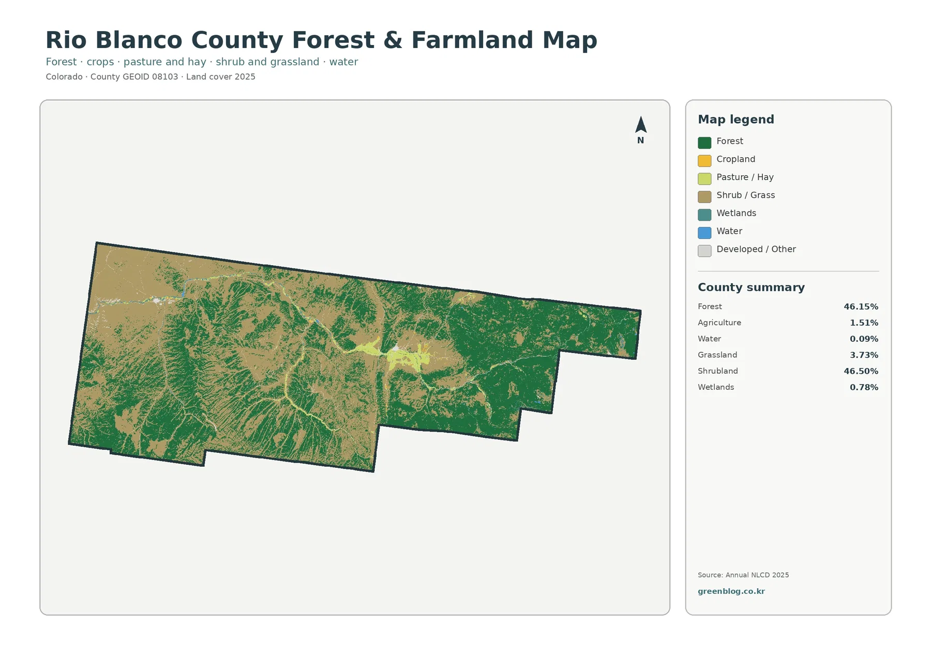Click the letter N under the north arrow
Image resolution: width=931 pixels, height=658 pixels.
pyautogui.click(x=640, y=141)
